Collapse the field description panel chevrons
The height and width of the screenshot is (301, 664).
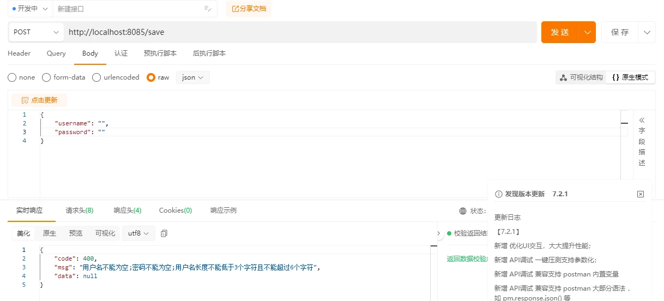642,120
